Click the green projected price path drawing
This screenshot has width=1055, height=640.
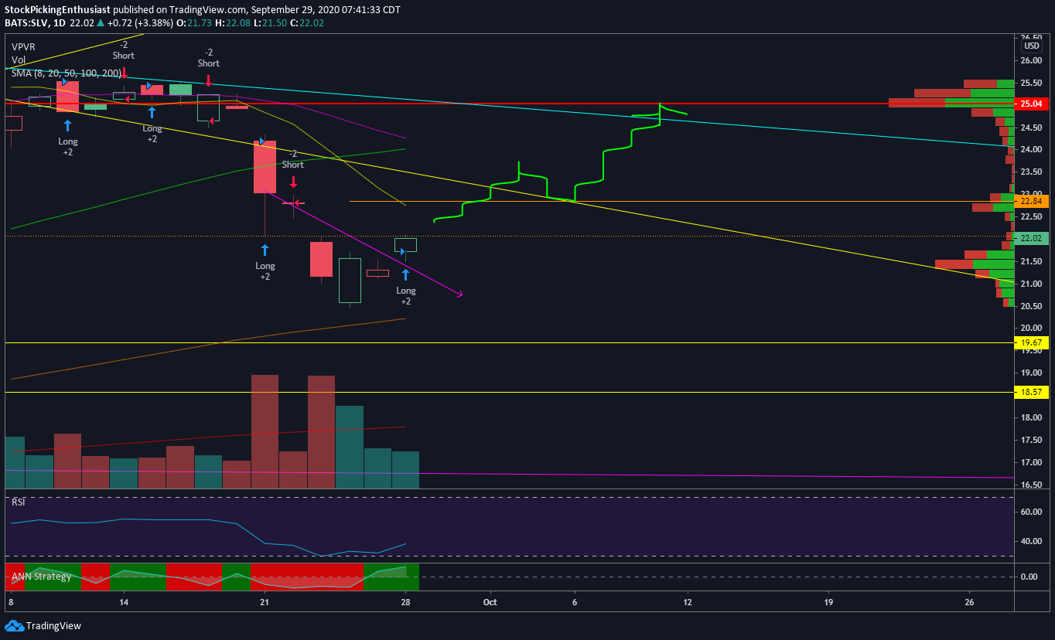(561, 164)
